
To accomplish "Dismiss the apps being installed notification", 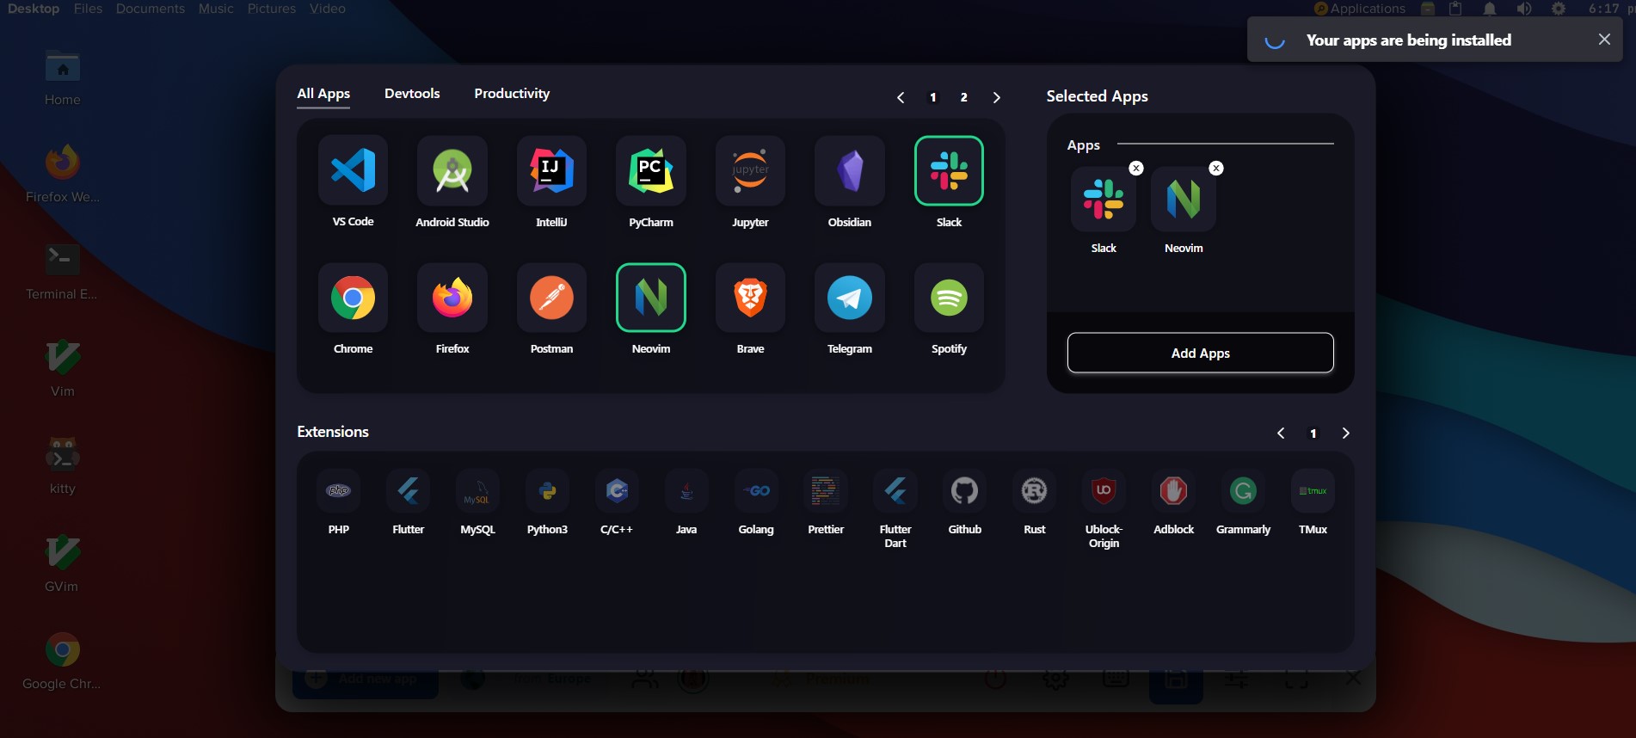I will click(x=1604, y=40).
